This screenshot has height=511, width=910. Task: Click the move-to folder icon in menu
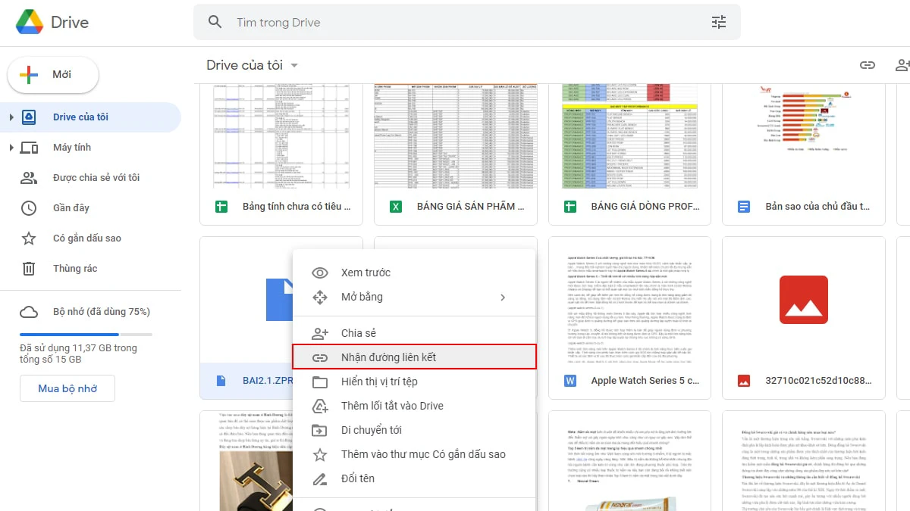click(x=320, y=430)
